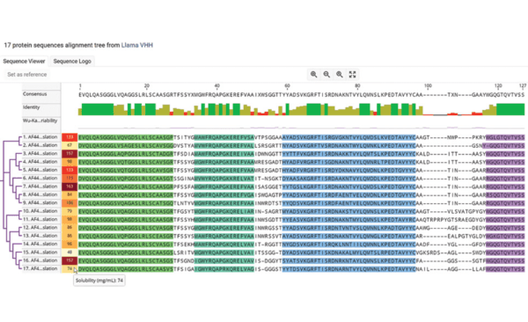Select sequence row 14. AF4...slation

(40, 244)
